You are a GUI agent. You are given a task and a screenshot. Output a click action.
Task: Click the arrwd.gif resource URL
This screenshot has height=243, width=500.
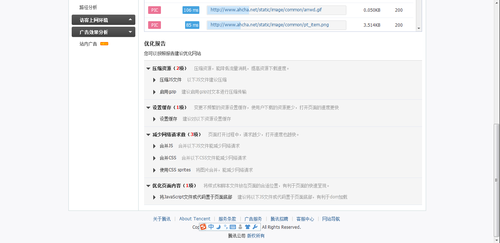(266, 10)
